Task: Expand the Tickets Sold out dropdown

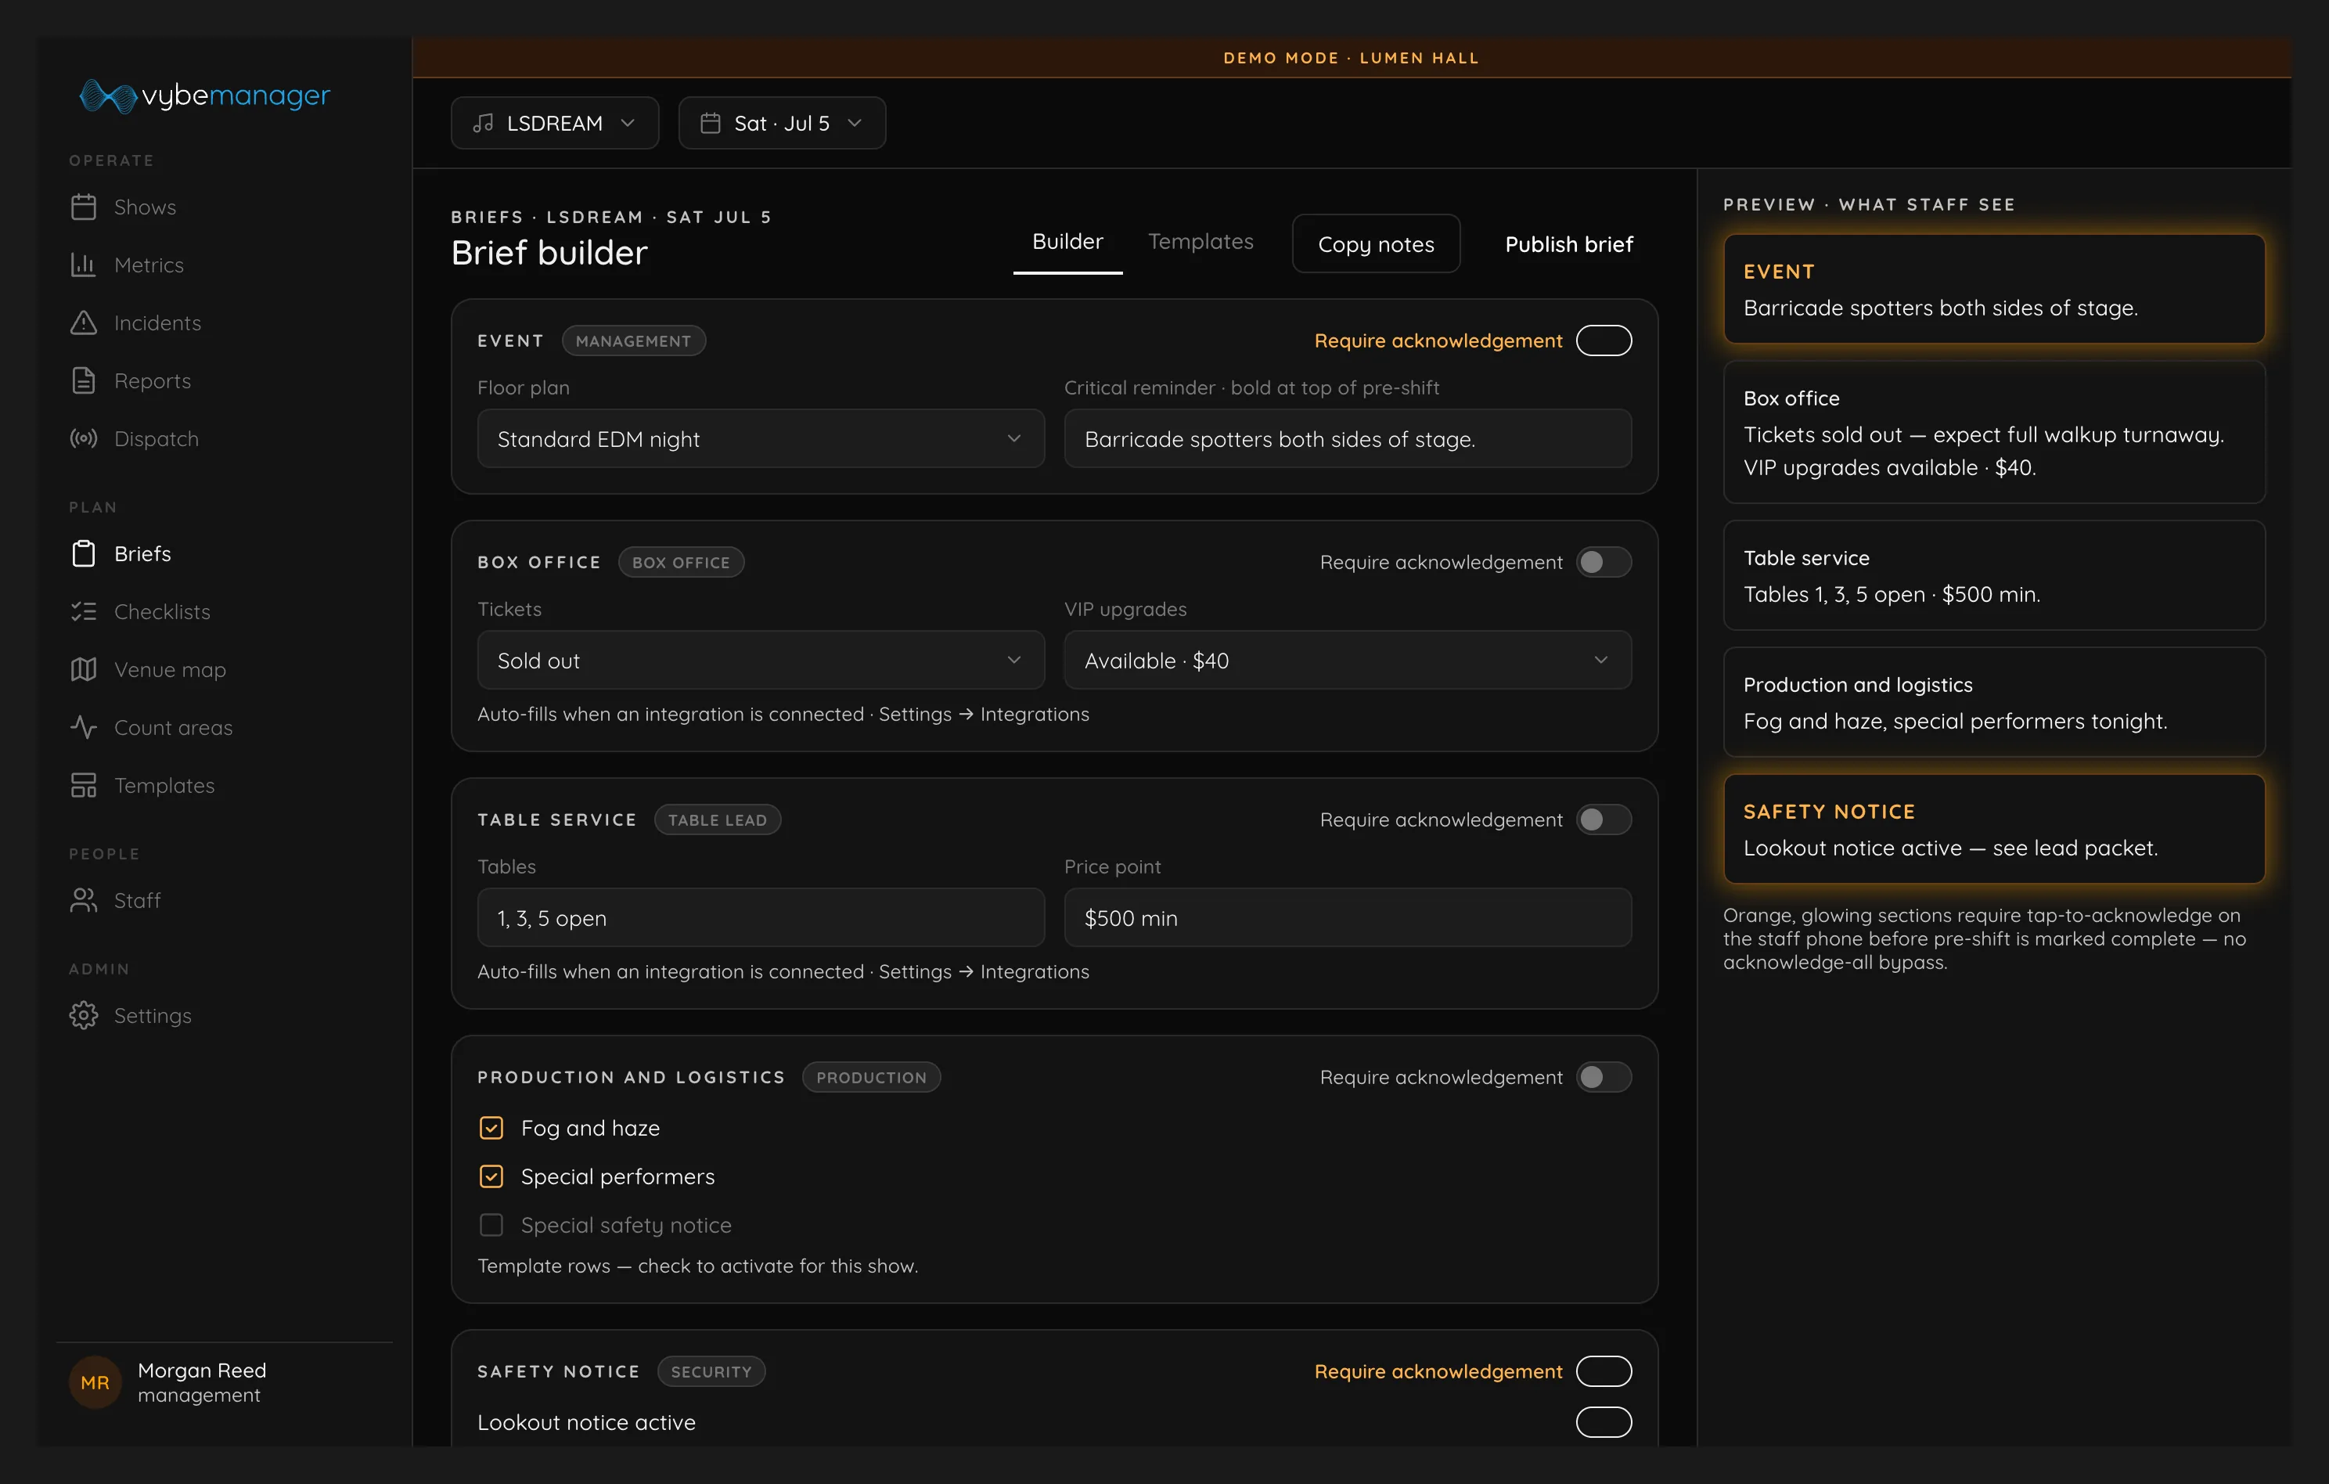Action: 761,661
